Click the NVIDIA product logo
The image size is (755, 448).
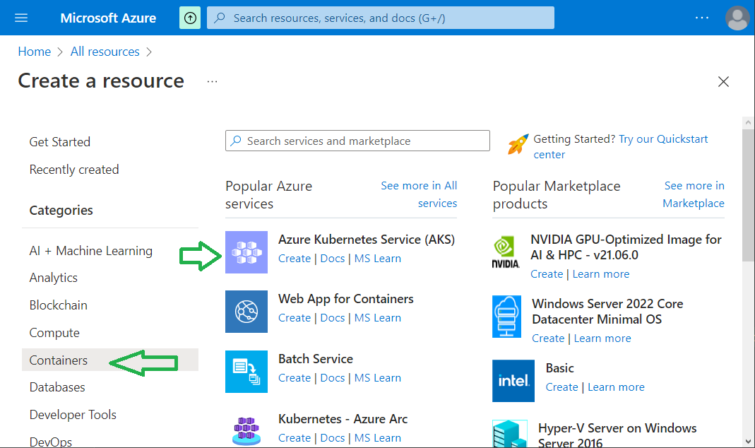506,252
